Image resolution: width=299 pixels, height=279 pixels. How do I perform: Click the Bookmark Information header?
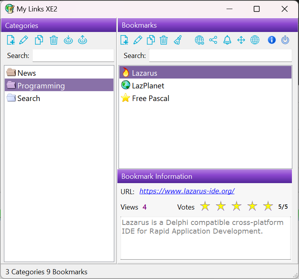[204, 176]
